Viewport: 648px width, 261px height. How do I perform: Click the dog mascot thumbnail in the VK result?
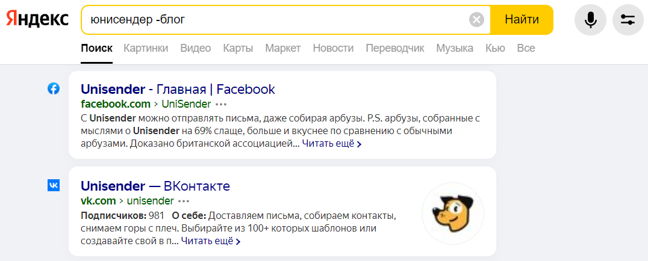point(453,213)
